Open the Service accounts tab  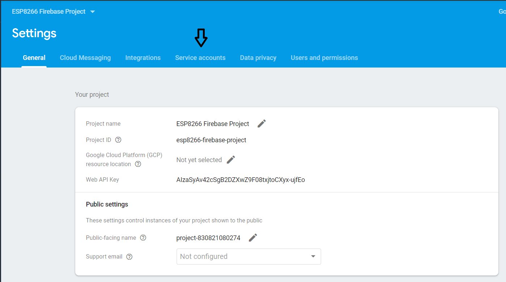pos(200,57)
